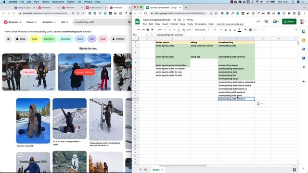Open the Data menu in Sheets
Image resolution: width=308 pixels, height=173 pixels.
click(182, 24)
